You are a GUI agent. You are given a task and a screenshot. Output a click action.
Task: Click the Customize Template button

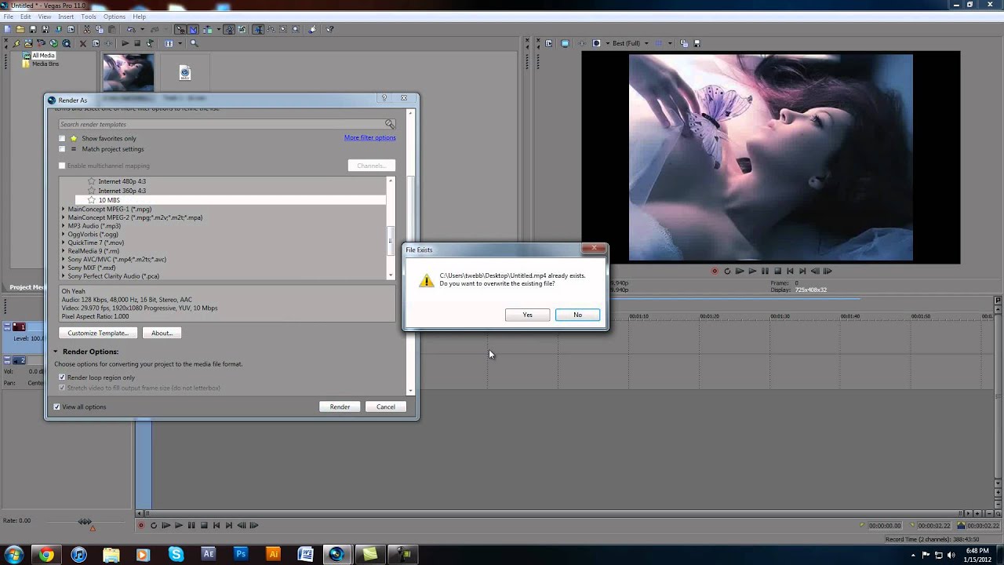(x=98, y=334)
